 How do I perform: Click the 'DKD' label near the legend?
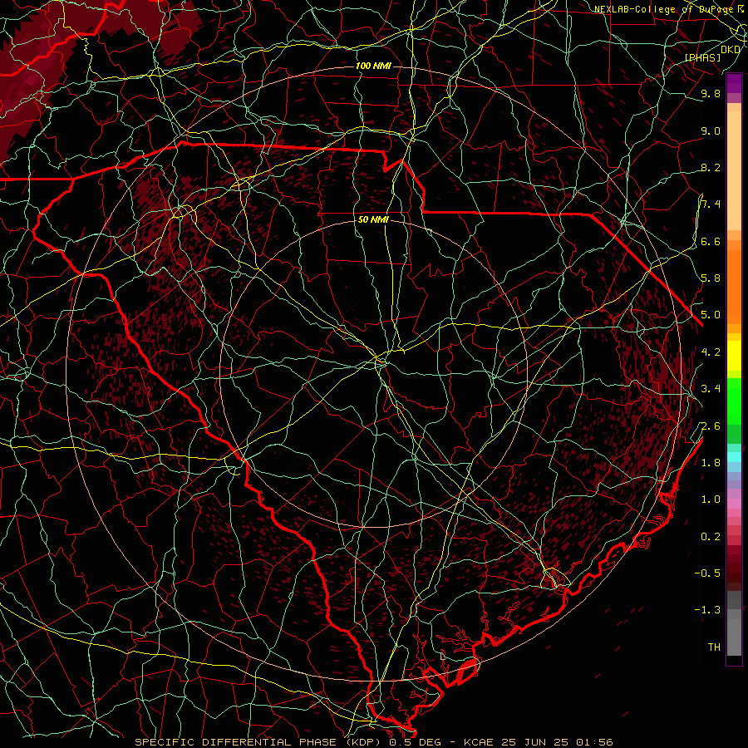coord(731,50)
